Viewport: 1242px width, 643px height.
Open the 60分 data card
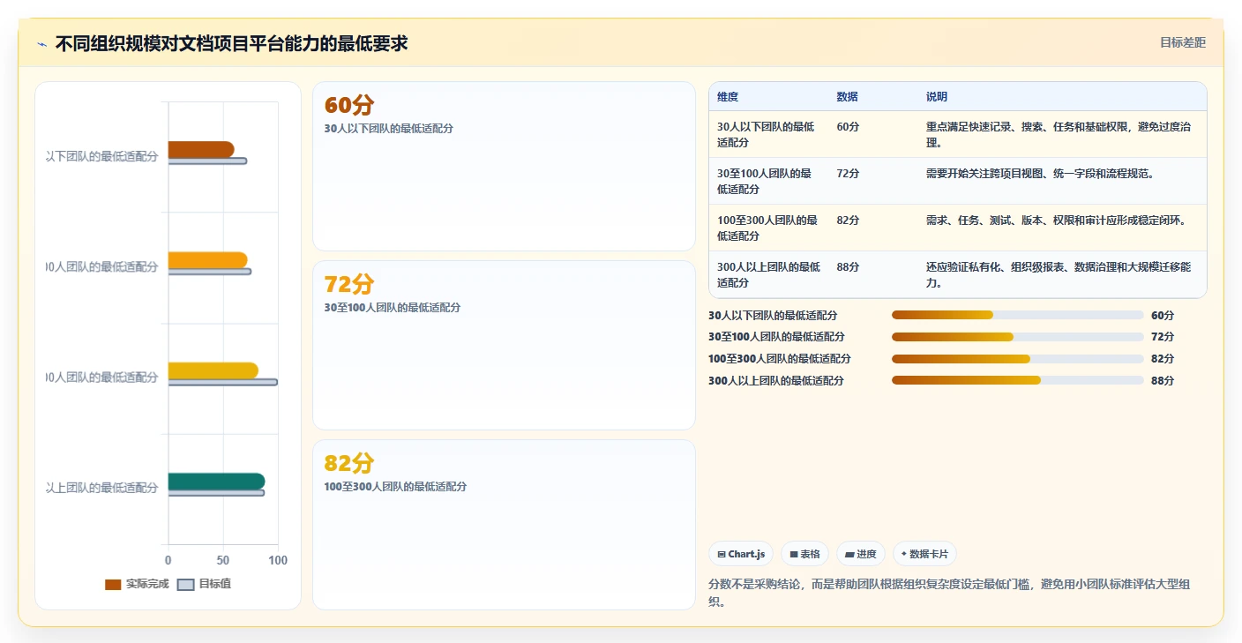click(x=504, y=167)
